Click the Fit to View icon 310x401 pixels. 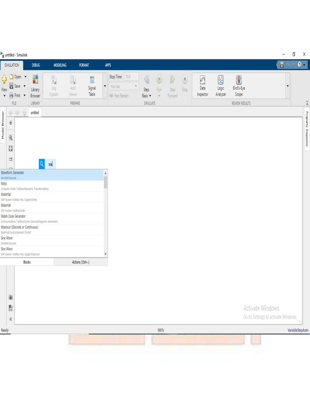coord(11,148)
